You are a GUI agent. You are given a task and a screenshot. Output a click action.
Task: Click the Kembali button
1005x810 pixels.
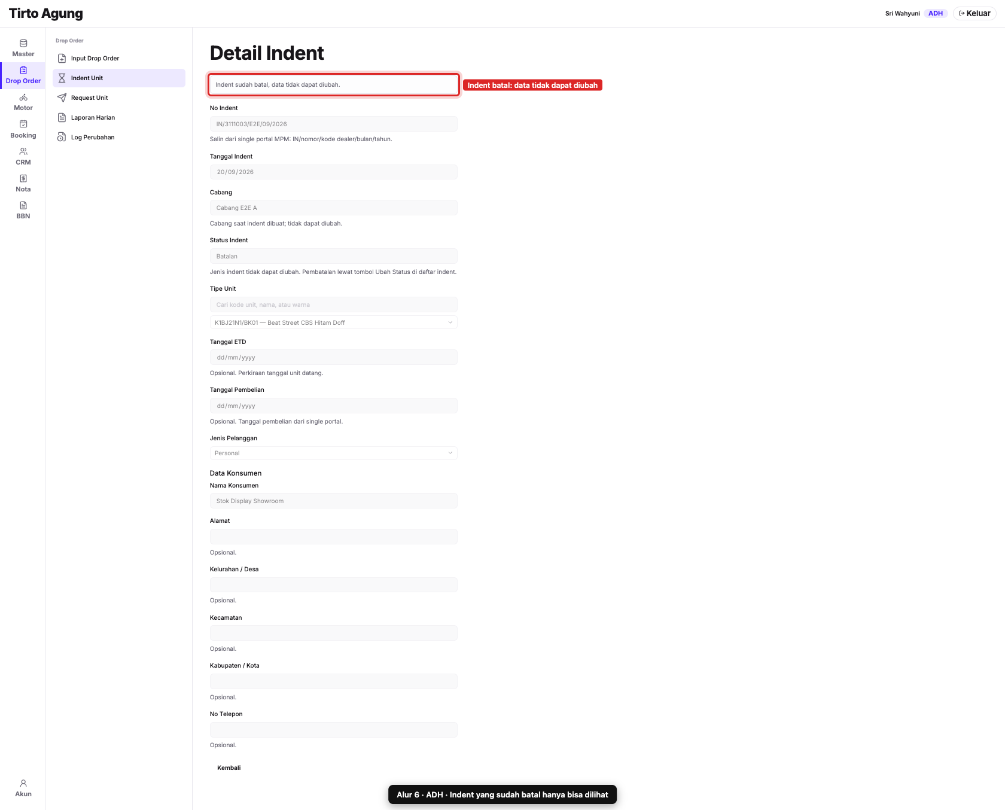(x=229, y=768)
